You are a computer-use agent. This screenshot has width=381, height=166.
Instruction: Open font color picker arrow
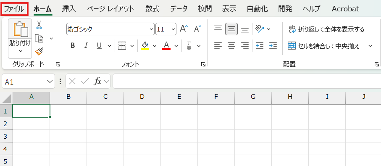tap(176, 46)
